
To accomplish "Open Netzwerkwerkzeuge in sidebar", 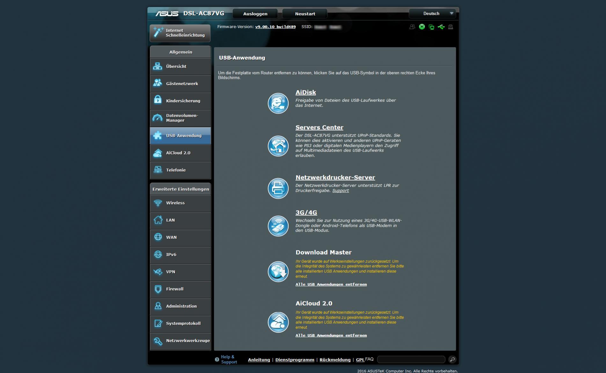I will [x=180, y=341].
